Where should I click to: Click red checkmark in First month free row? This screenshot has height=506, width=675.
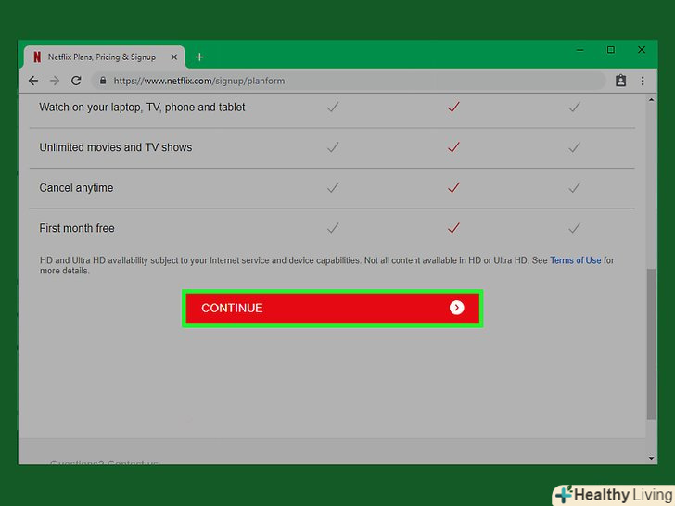pyautogui.click(x=453, y=228)
